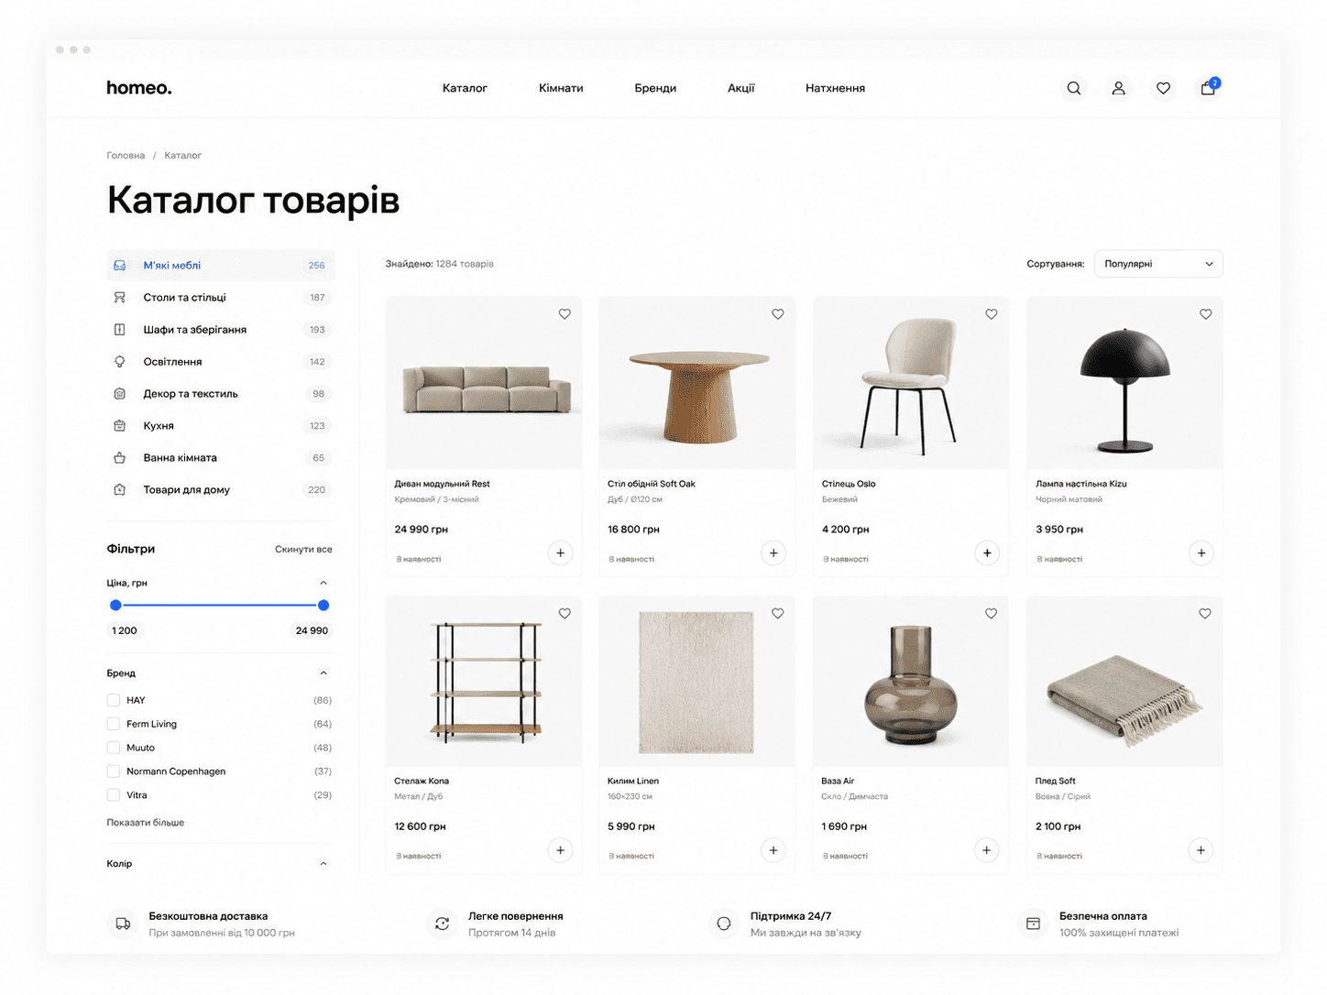Open the user account icon
The height and width of the screenshot is (995, 1327).
(1118, 88)
